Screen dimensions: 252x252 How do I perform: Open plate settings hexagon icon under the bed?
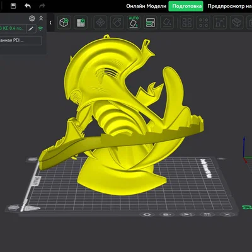click(x=147, y=215)
